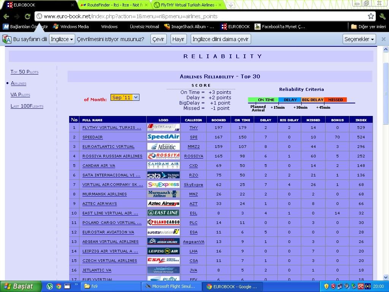389x292 pixels.
Task: Open the ImageShack Album bookmark
Action: pyautogui.click(x=189, y=27)
